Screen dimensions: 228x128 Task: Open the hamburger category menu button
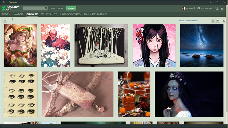click(x=5, y=20)
